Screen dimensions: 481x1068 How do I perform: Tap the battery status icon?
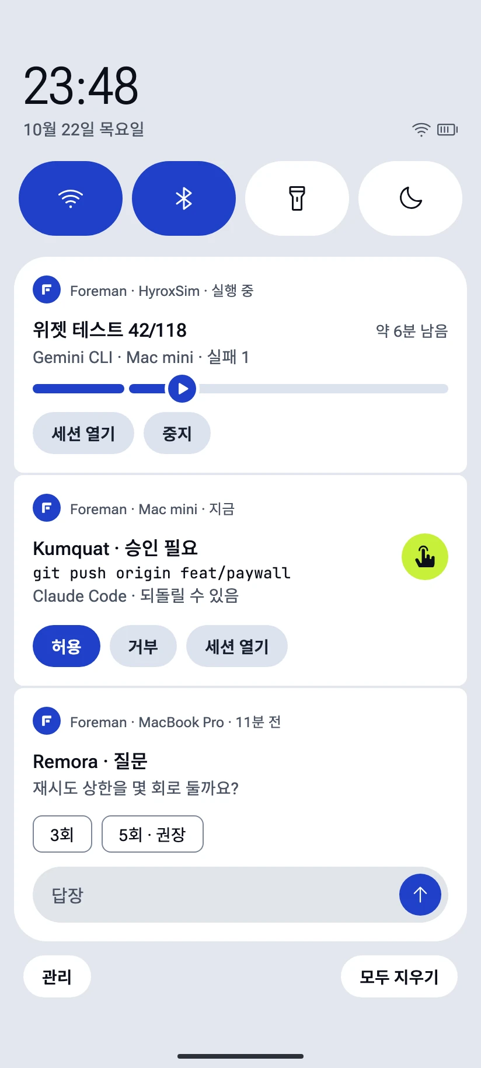[x=447, y=130]
